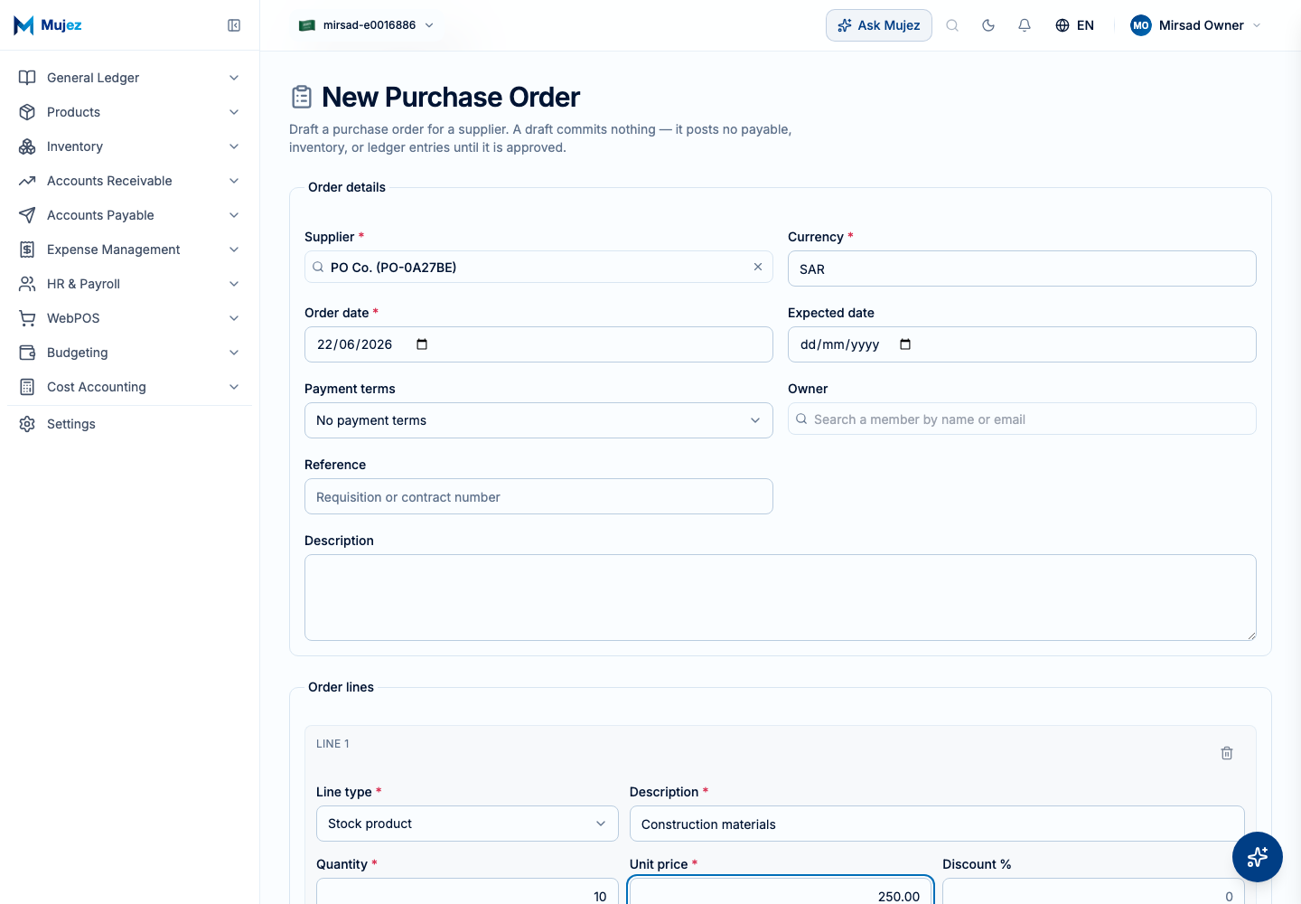This screenshot has height=904, width=1301.
Task: Expand the Inventory menu chevron
Action: pos(234,146)
